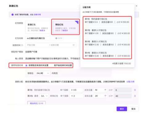
Task: Click the 取消 cancel button
Action: tap(133, 109)
